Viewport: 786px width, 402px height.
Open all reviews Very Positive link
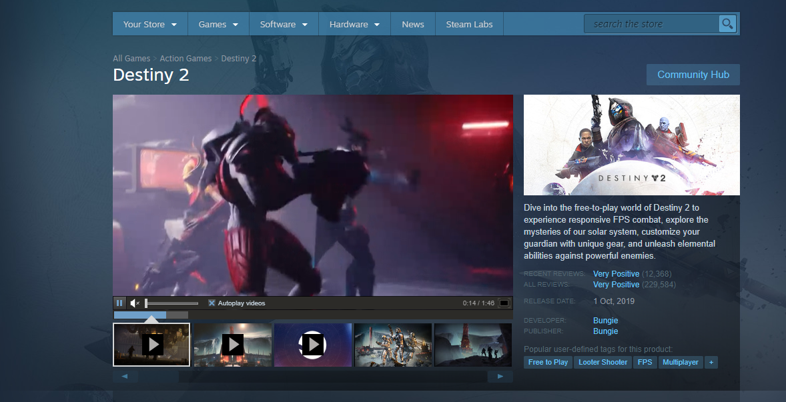click(x=616, y=285)
